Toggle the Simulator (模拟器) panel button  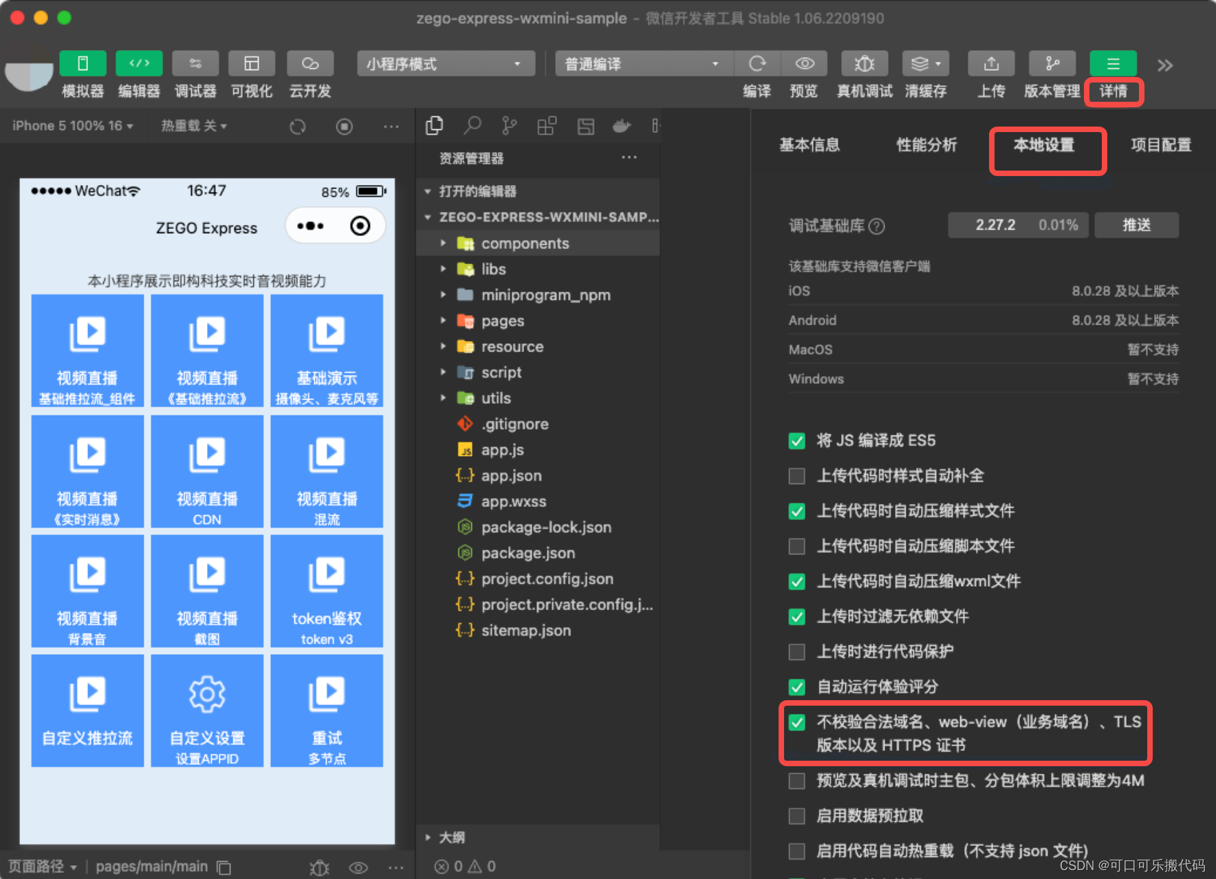click(83, 64)
